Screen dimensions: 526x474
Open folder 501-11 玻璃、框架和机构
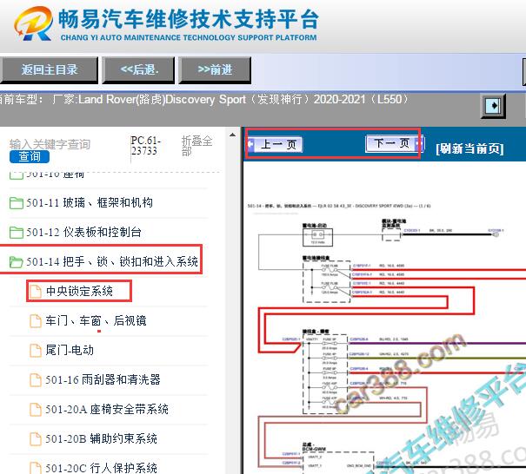pos(90,202)
